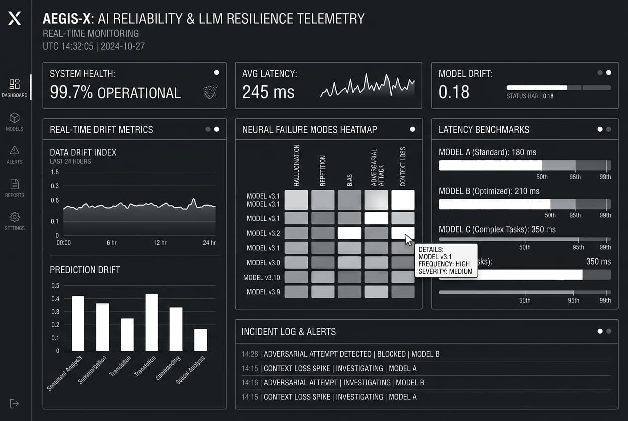
Task: Click the Avg Latency sparkline chart
Action: click(368, 86)
